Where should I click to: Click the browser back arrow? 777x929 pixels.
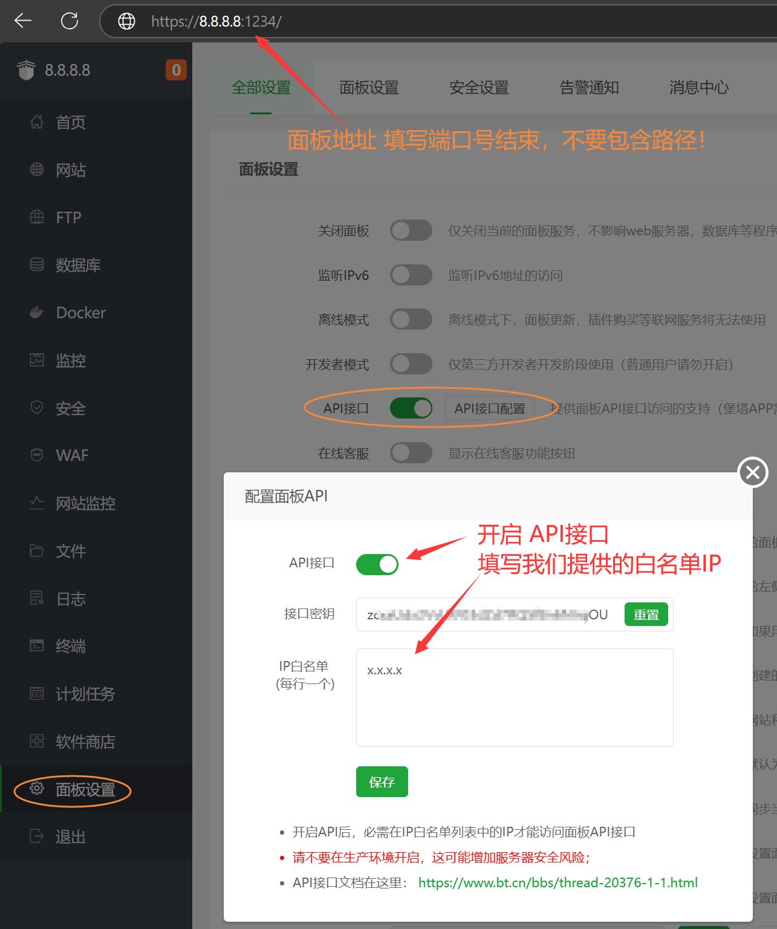coord(23,21)
